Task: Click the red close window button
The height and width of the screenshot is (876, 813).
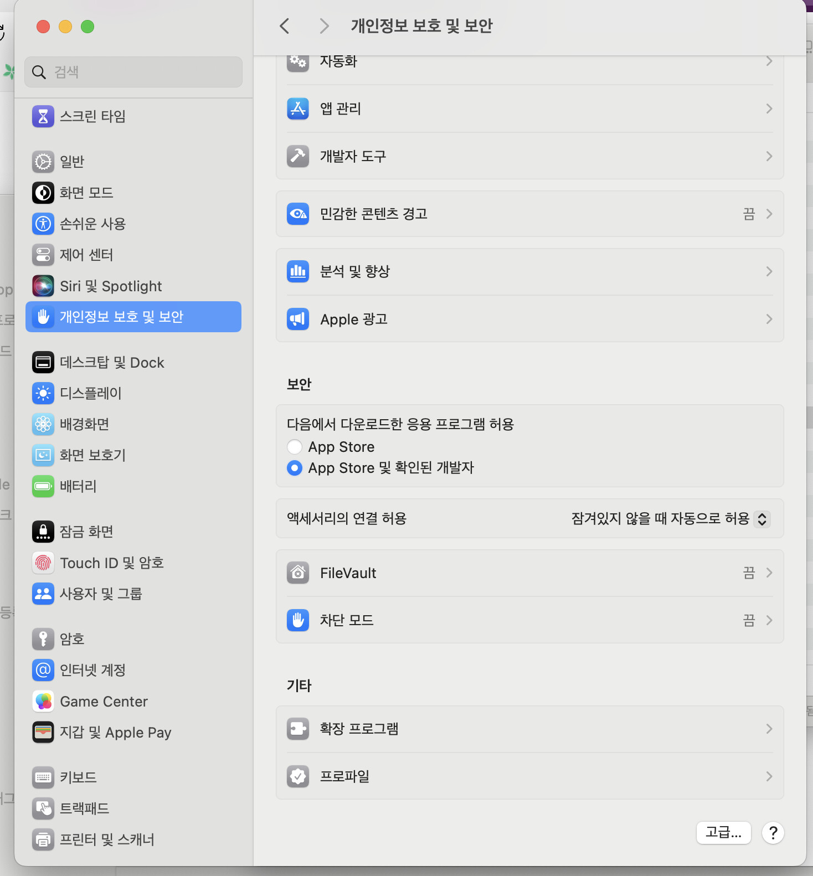Action: tap(43, 27)
